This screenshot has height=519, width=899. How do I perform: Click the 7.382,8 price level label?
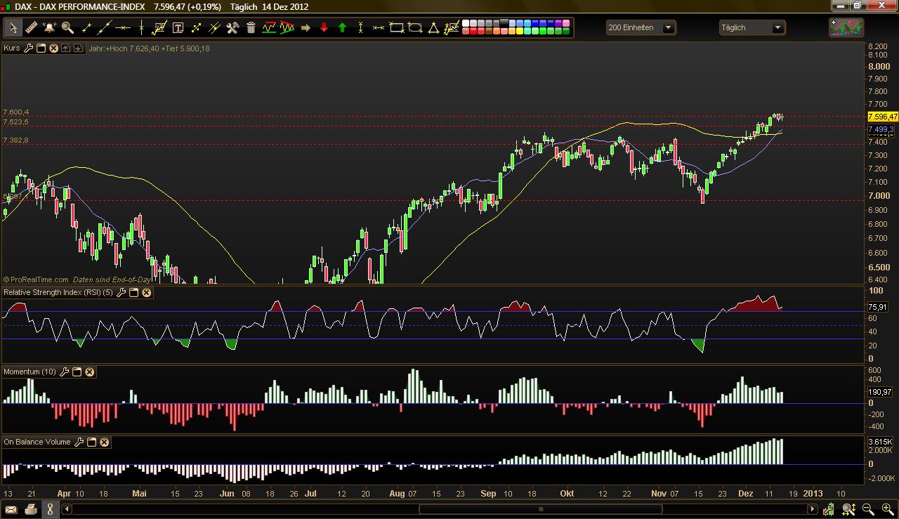click(x=15, y=140)
